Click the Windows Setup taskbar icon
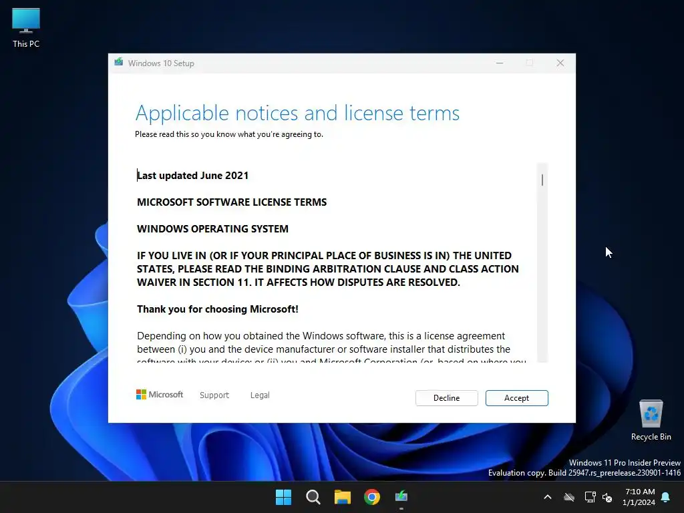Viewport: 684px width, 513px height. coord(401,497)
